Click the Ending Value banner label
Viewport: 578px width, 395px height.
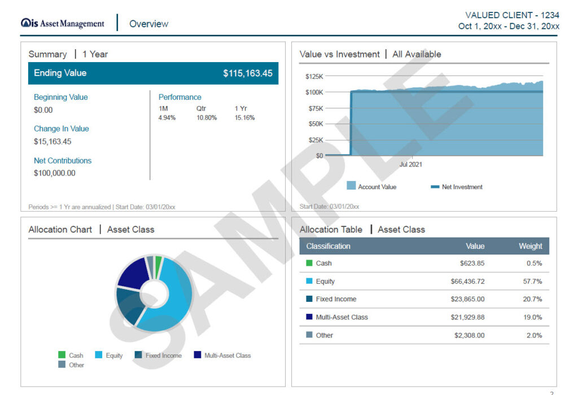[60, 73]
